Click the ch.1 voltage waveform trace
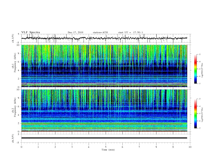Viewport: 214px width, 165px height. point(104,38)
